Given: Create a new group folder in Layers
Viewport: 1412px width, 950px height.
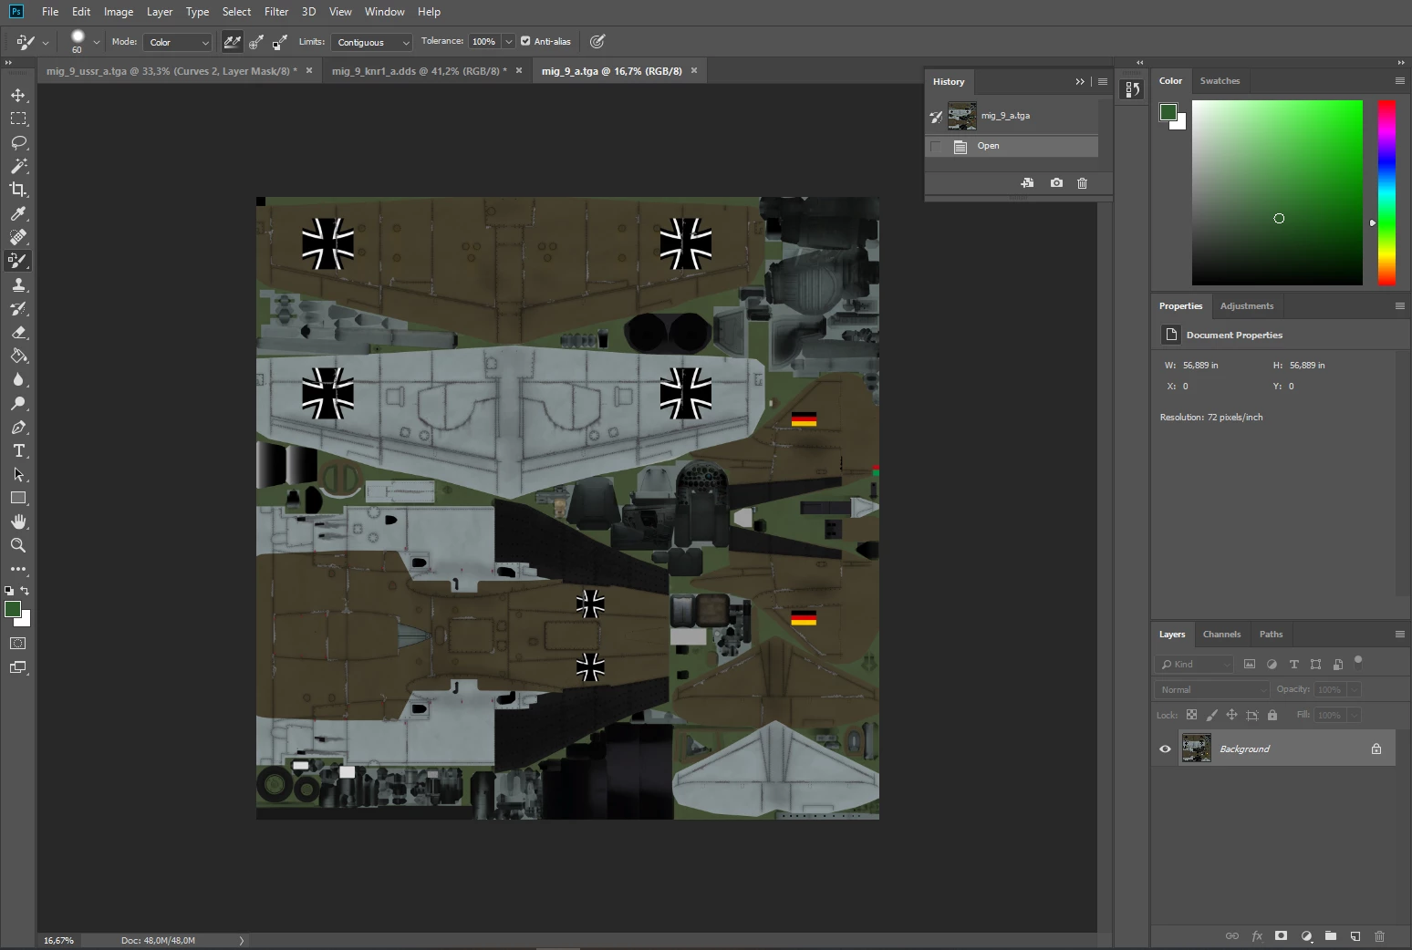Looking at the screenshot, I should (1331, 935).
